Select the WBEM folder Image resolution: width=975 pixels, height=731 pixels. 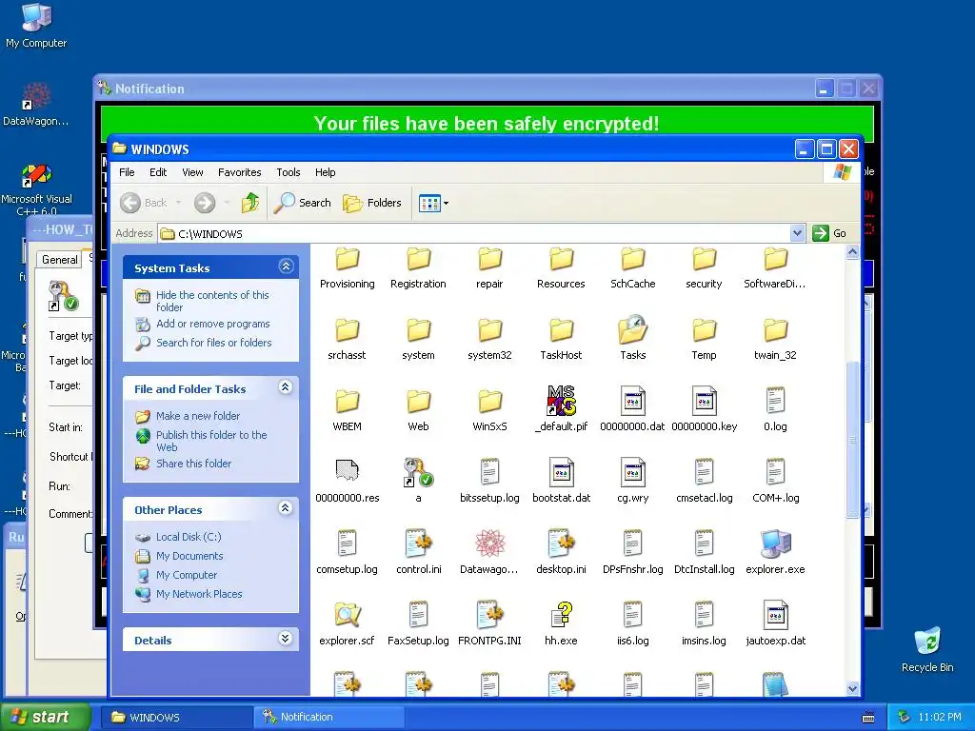pyautogui.click(x=347, y=411)
